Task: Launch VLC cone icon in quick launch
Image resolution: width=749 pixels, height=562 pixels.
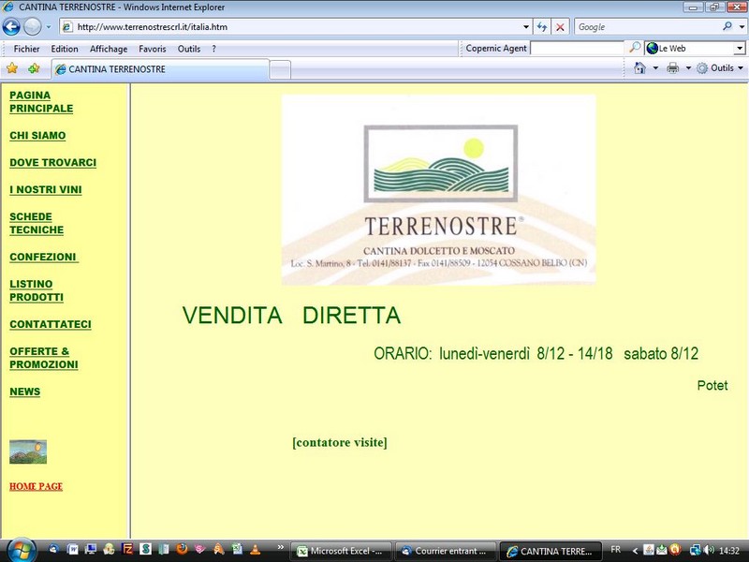Action: click(x=255, y=550)
